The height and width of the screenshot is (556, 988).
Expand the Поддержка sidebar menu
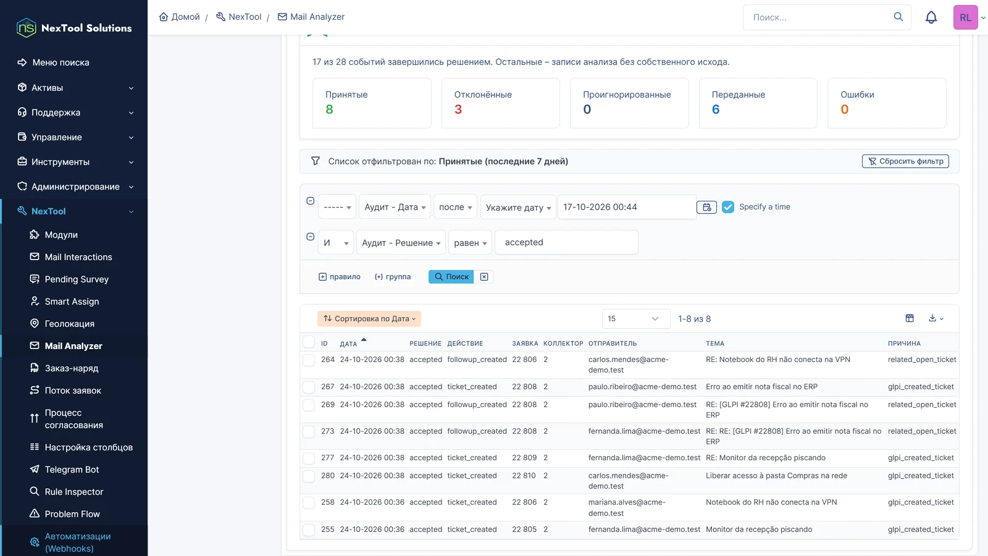[x=74, y=112]
